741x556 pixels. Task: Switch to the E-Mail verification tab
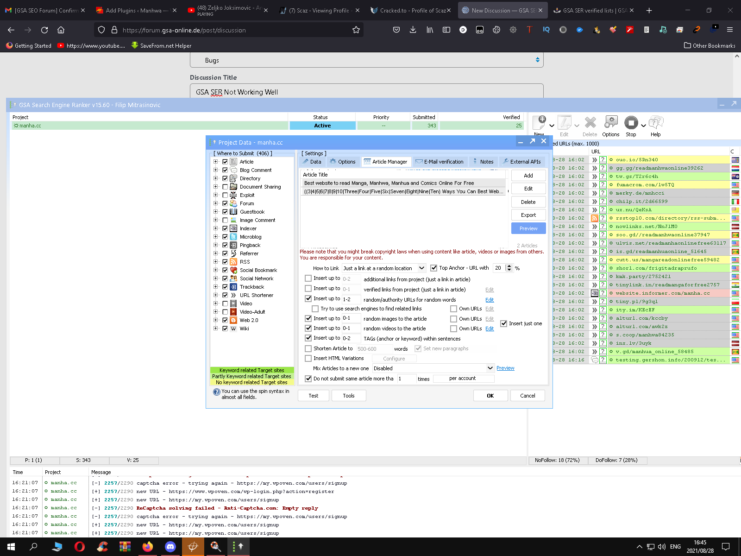point(440,162)
